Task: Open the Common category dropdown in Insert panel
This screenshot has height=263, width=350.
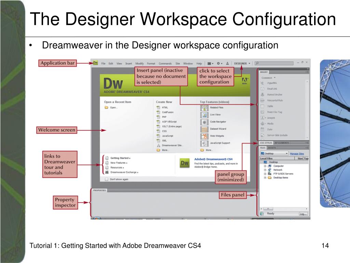Action: [x=269, y=78]
